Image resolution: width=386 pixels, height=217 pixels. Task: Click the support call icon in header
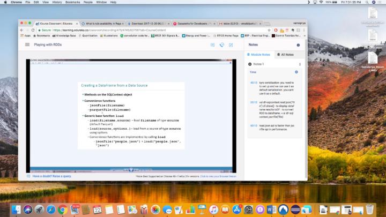coord(222,44)
